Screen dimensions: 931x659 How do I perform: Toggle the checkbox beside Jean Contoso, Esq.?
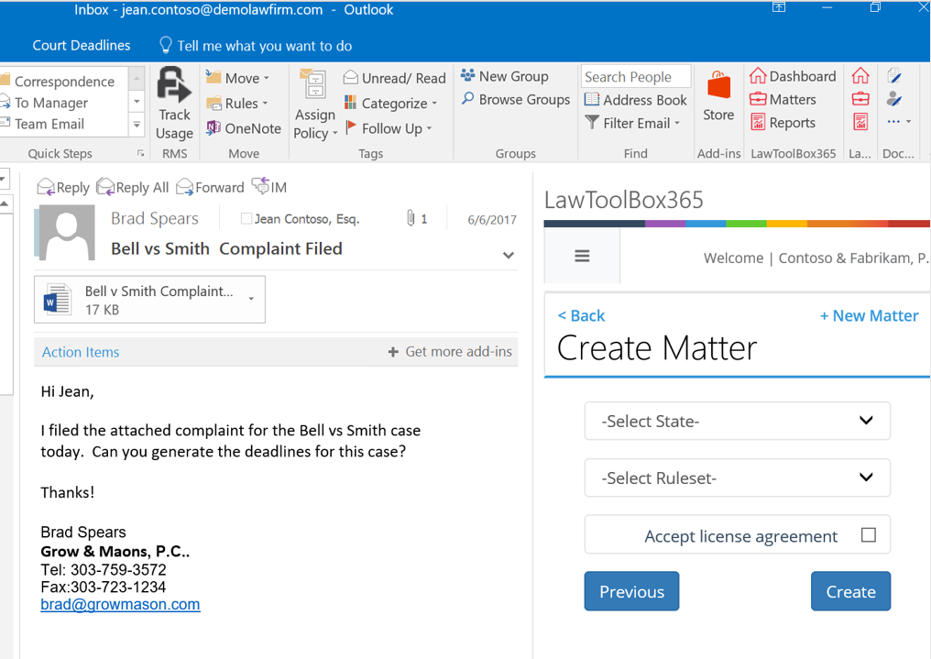tap(246, 218)
